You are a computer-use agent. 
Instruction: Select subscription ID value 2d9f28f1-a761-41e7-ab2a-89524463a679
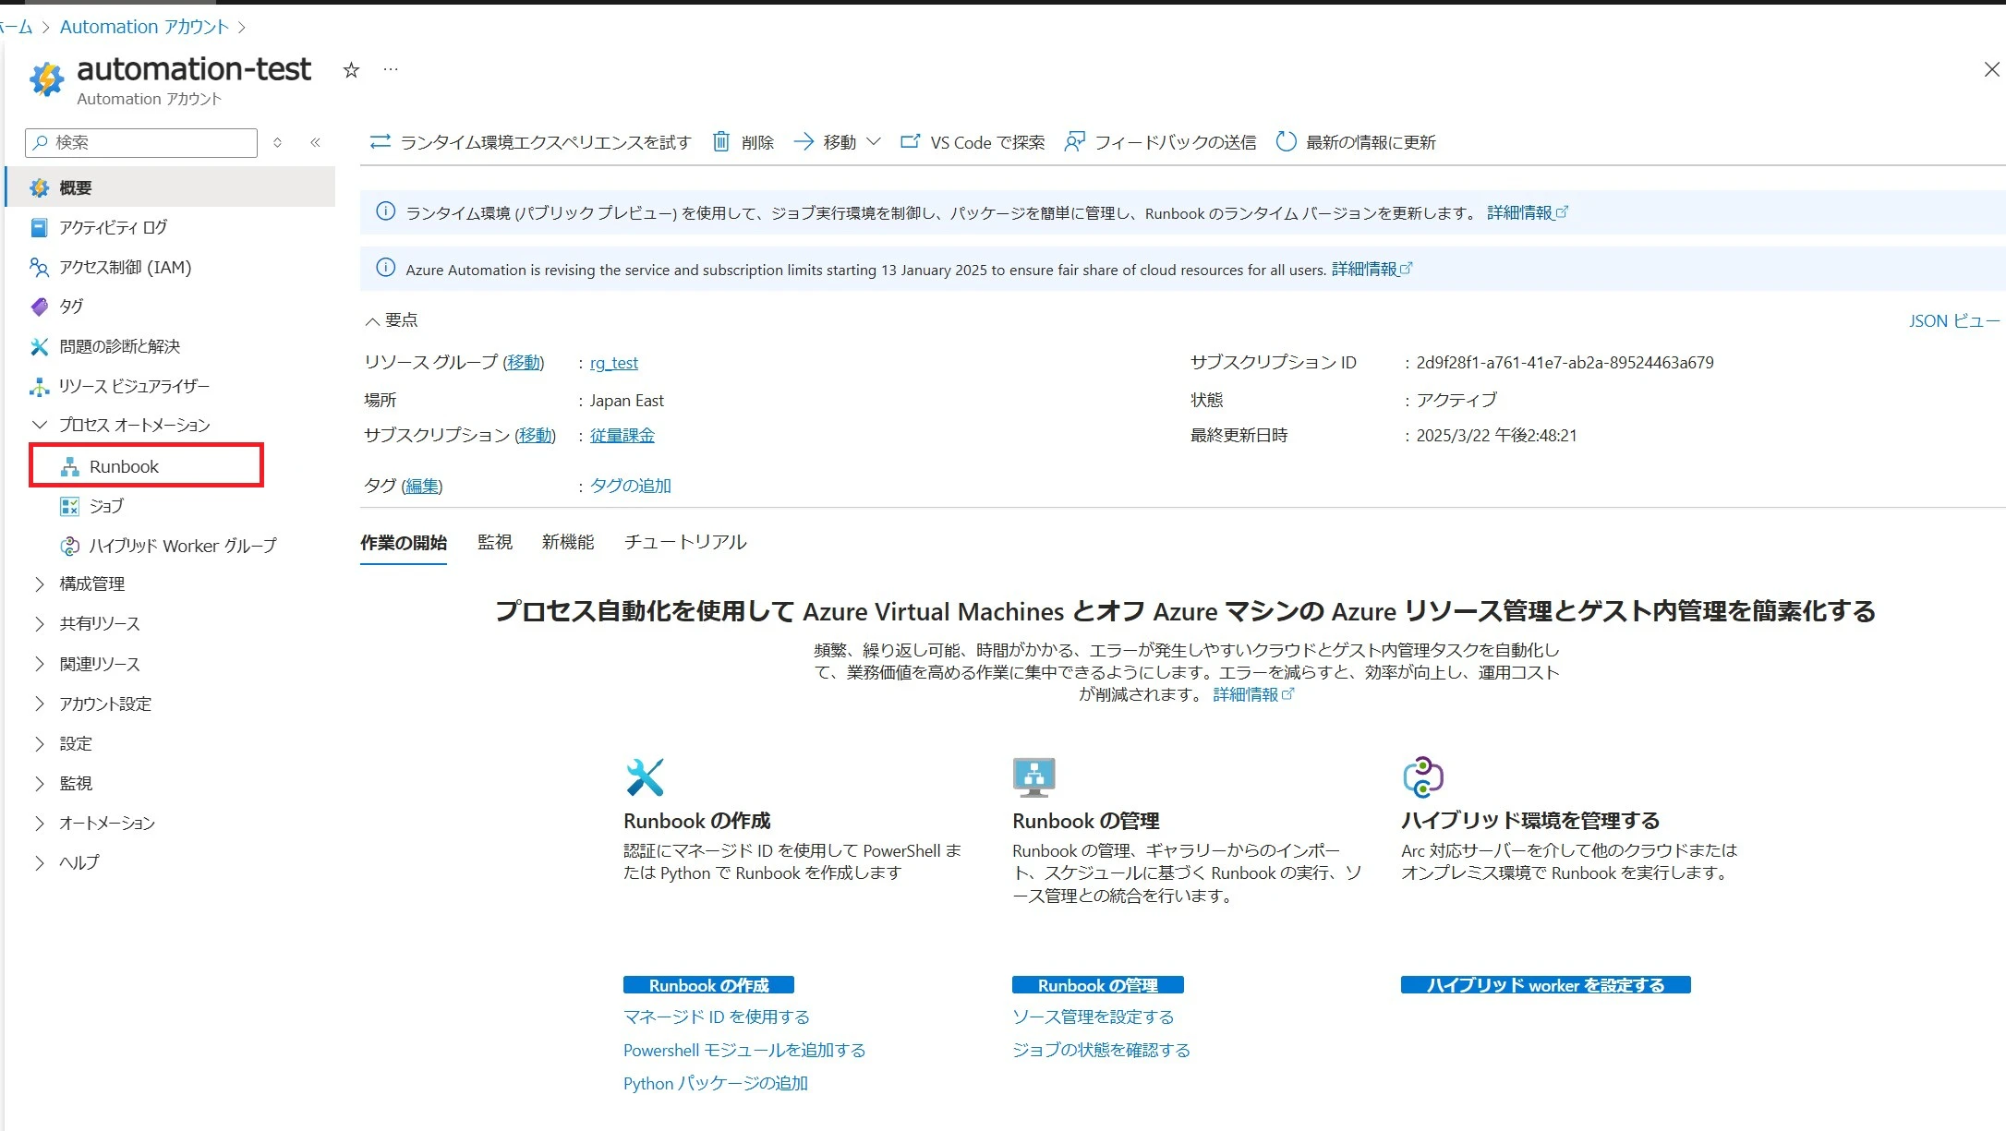tap(1565, 363)
